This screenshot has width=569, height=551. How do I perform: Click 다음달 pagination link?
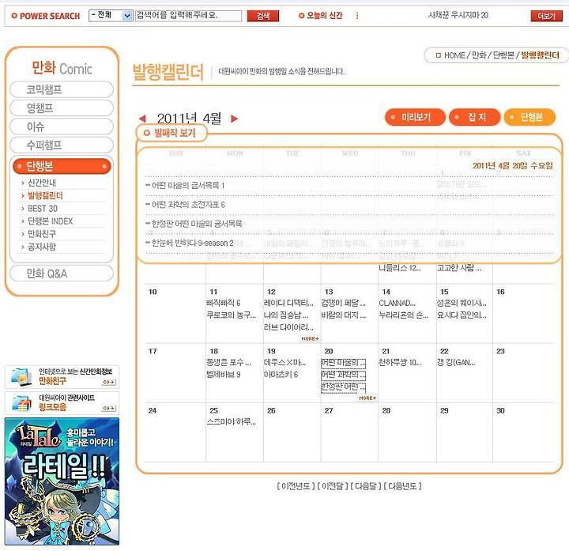pyautogui.click(x=366, y=485)
